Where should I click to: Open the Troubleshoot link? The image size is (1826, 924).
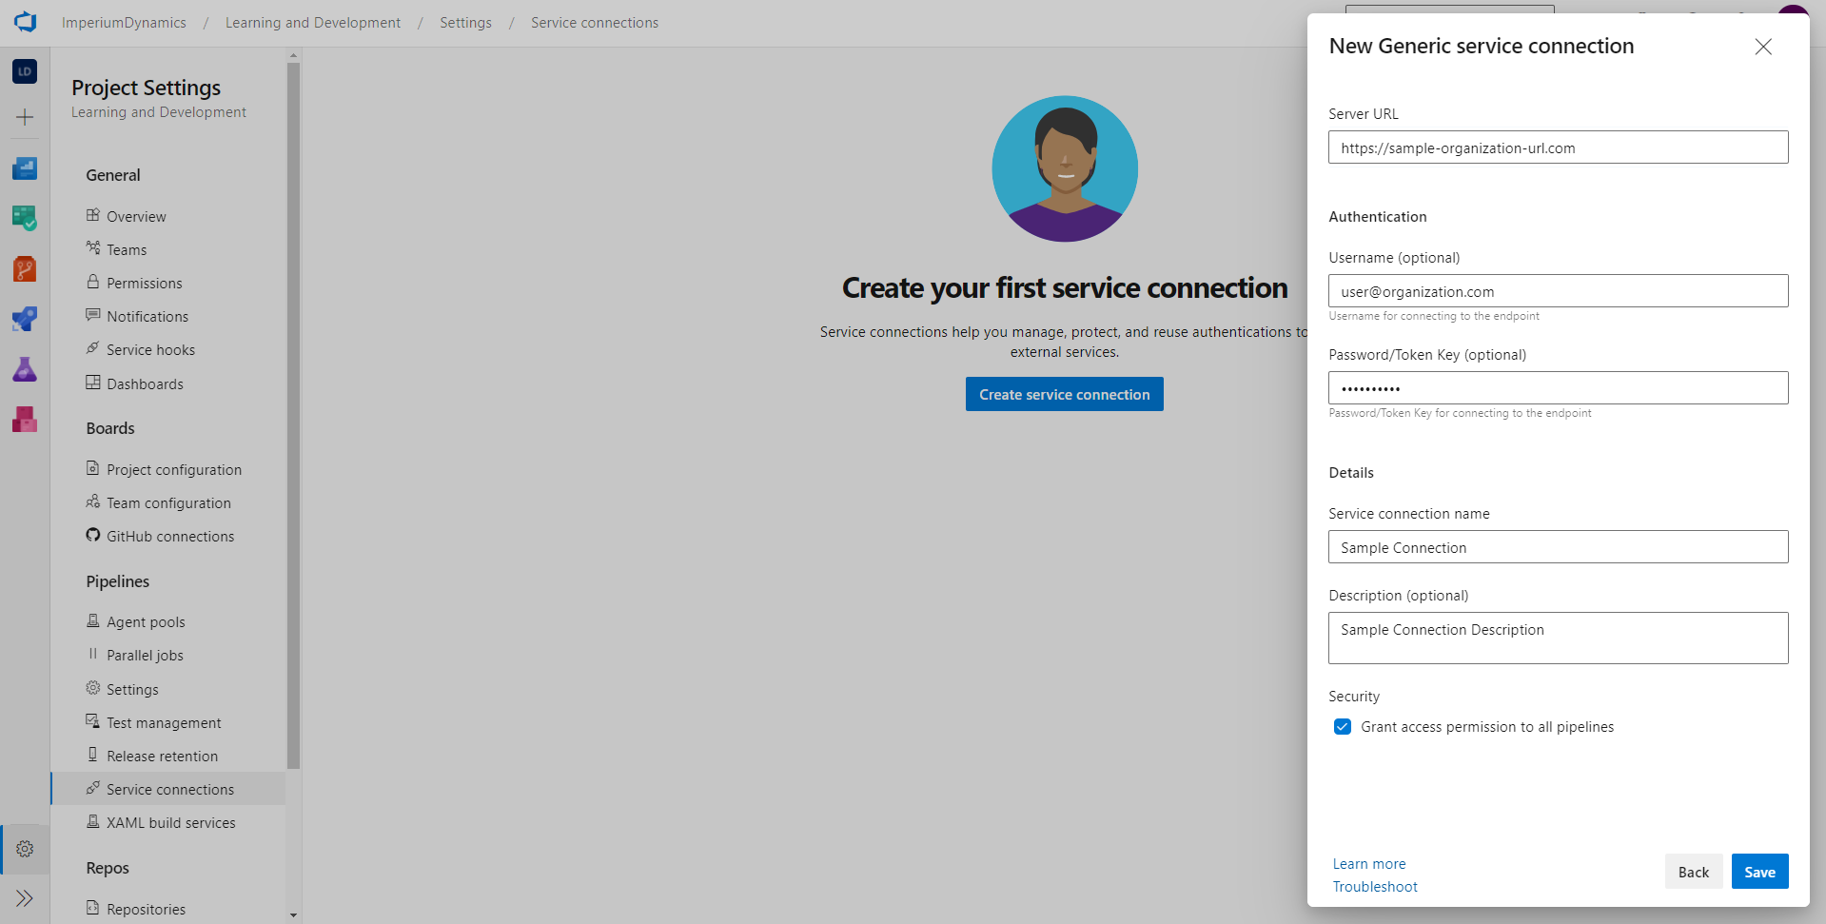pos(1374,887)
